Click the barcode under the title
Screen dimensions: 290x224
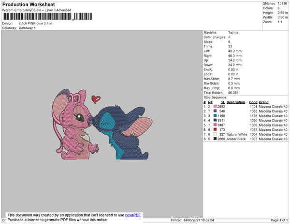coord(47,16)
